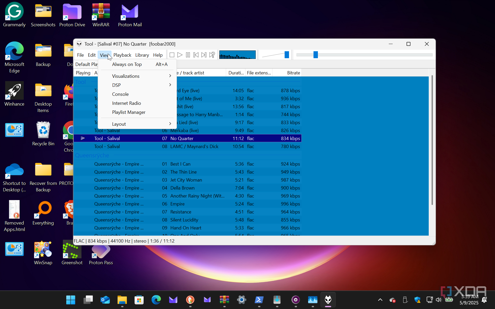Image resolution: width=495 pixels, height=309 pixels.
Task: Click the Bitrate column header
Action: [x=287, y=73]
